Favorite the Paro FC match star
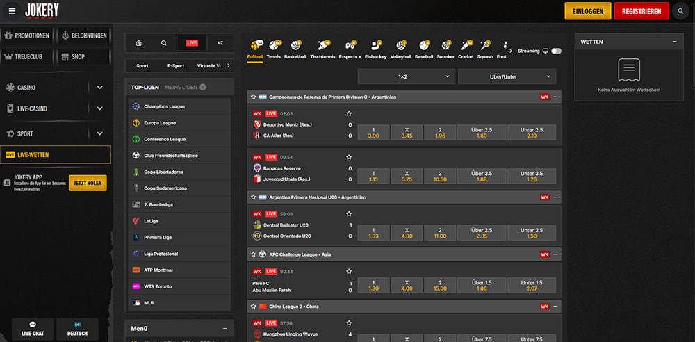Viewport: 695px width, 342px height. [x=349, y=272]
